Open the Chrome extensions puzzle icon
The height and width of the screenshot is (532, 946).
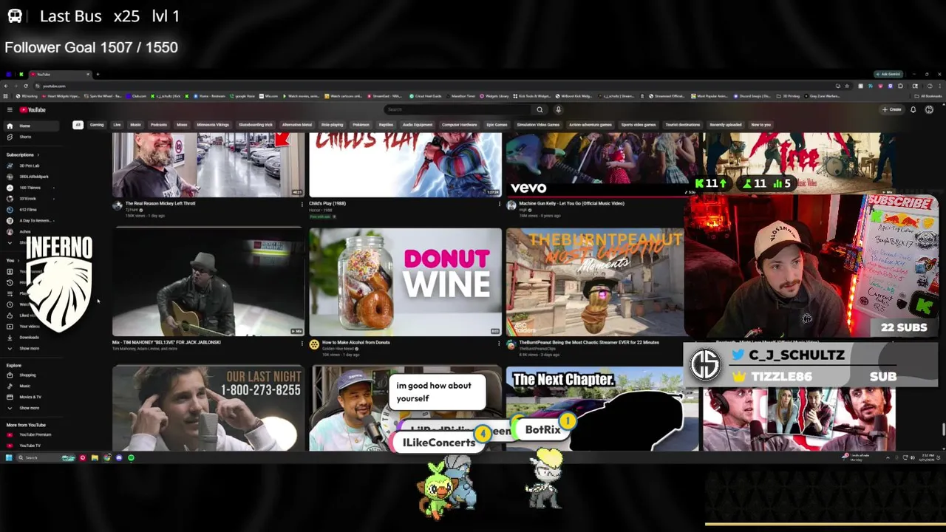tap(900, 86)
